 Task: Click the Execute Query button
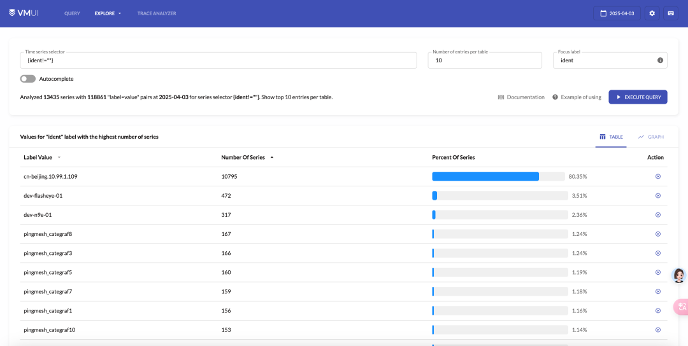click(x=638, y=97)
